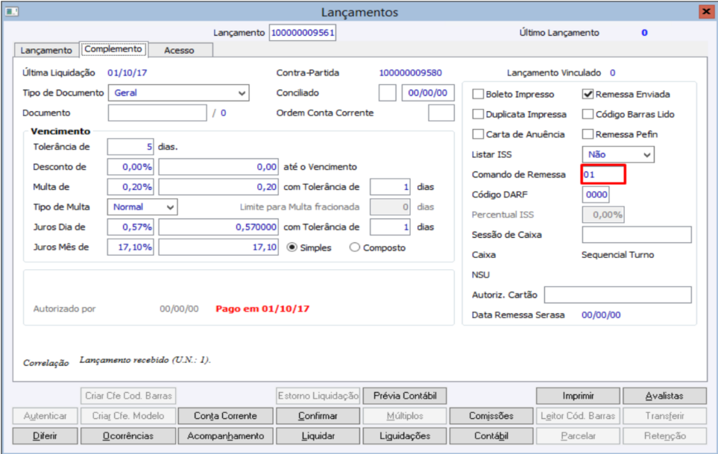Edit the Código DARF field
The image size is (718, 454).
pyautogui.click(x=596, y=195)
